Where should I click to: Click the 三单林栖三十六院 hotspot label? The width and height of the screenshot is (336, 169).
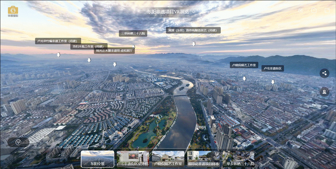[x=133, y=33]
